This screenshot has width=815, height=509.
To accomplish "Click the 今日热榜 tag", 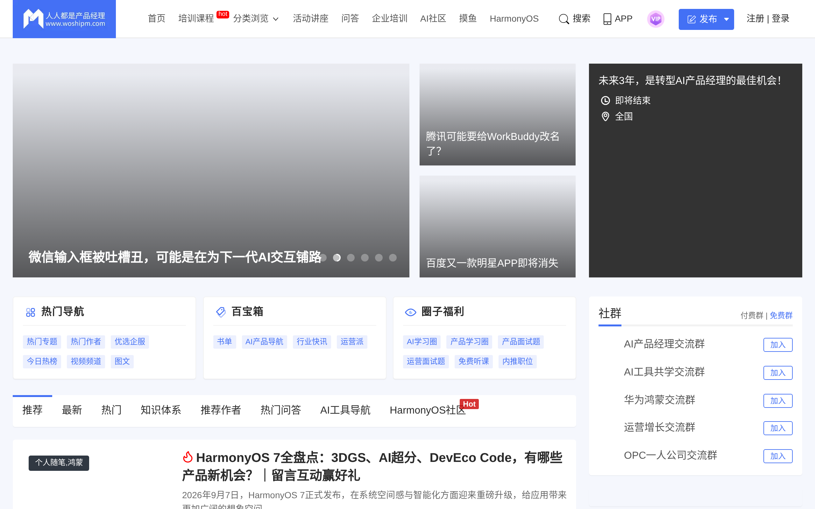I will tap(42, 362).
